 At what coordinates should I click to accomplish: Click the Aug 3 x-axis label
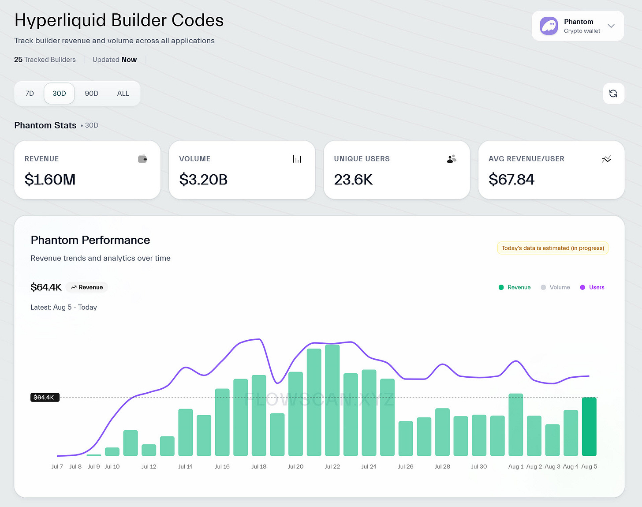(x=552, y=466)
